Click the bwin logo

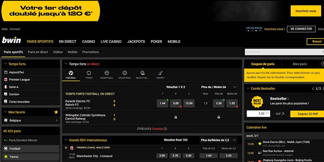click(x=11, y=41)
